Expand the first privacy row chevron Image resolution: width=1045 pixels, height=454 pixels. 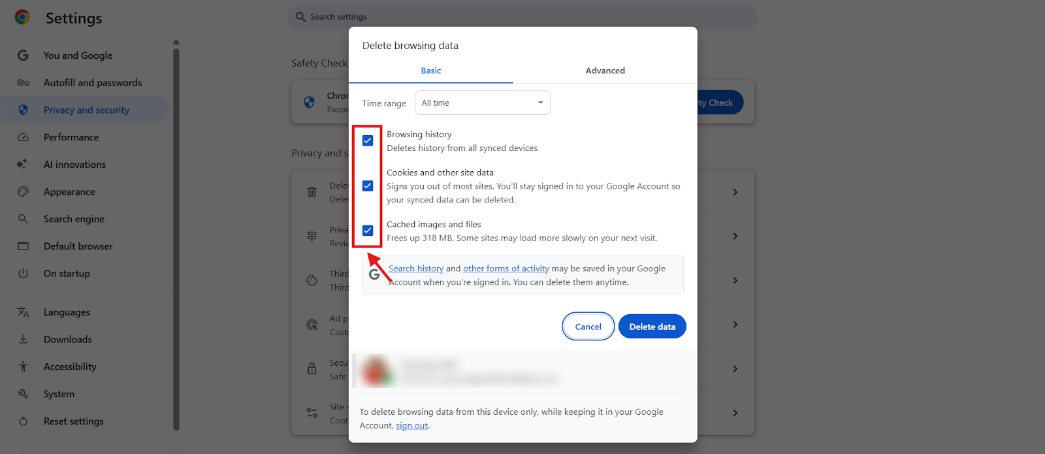735,192
